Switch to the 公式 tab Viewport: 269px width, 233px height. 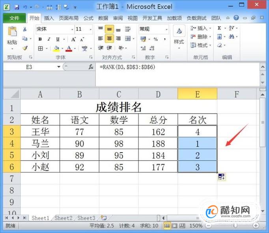click(x=88, y=18)
